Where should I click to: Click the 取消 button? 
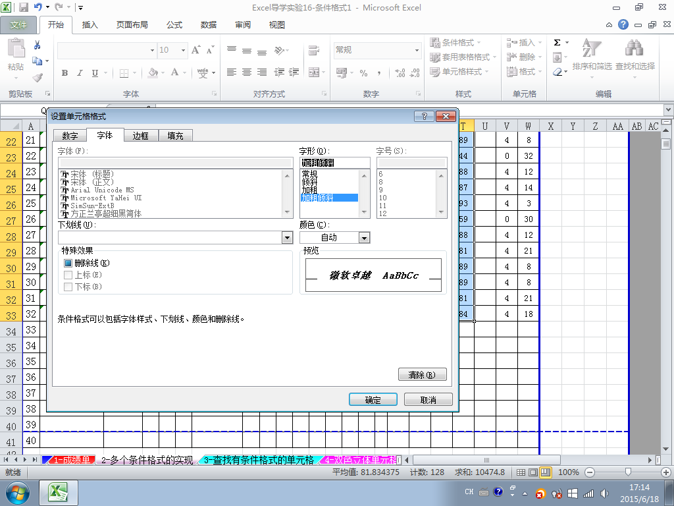click(428, 400)
